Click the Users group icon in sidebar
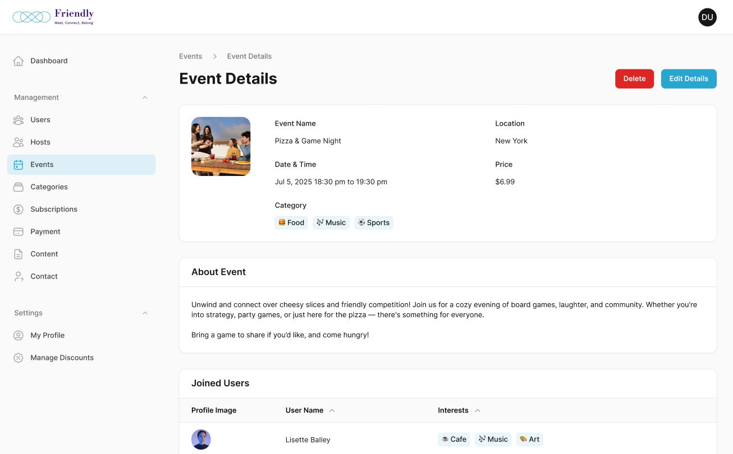The width and height of the screenshot is (733, 454). click(19, 120)
